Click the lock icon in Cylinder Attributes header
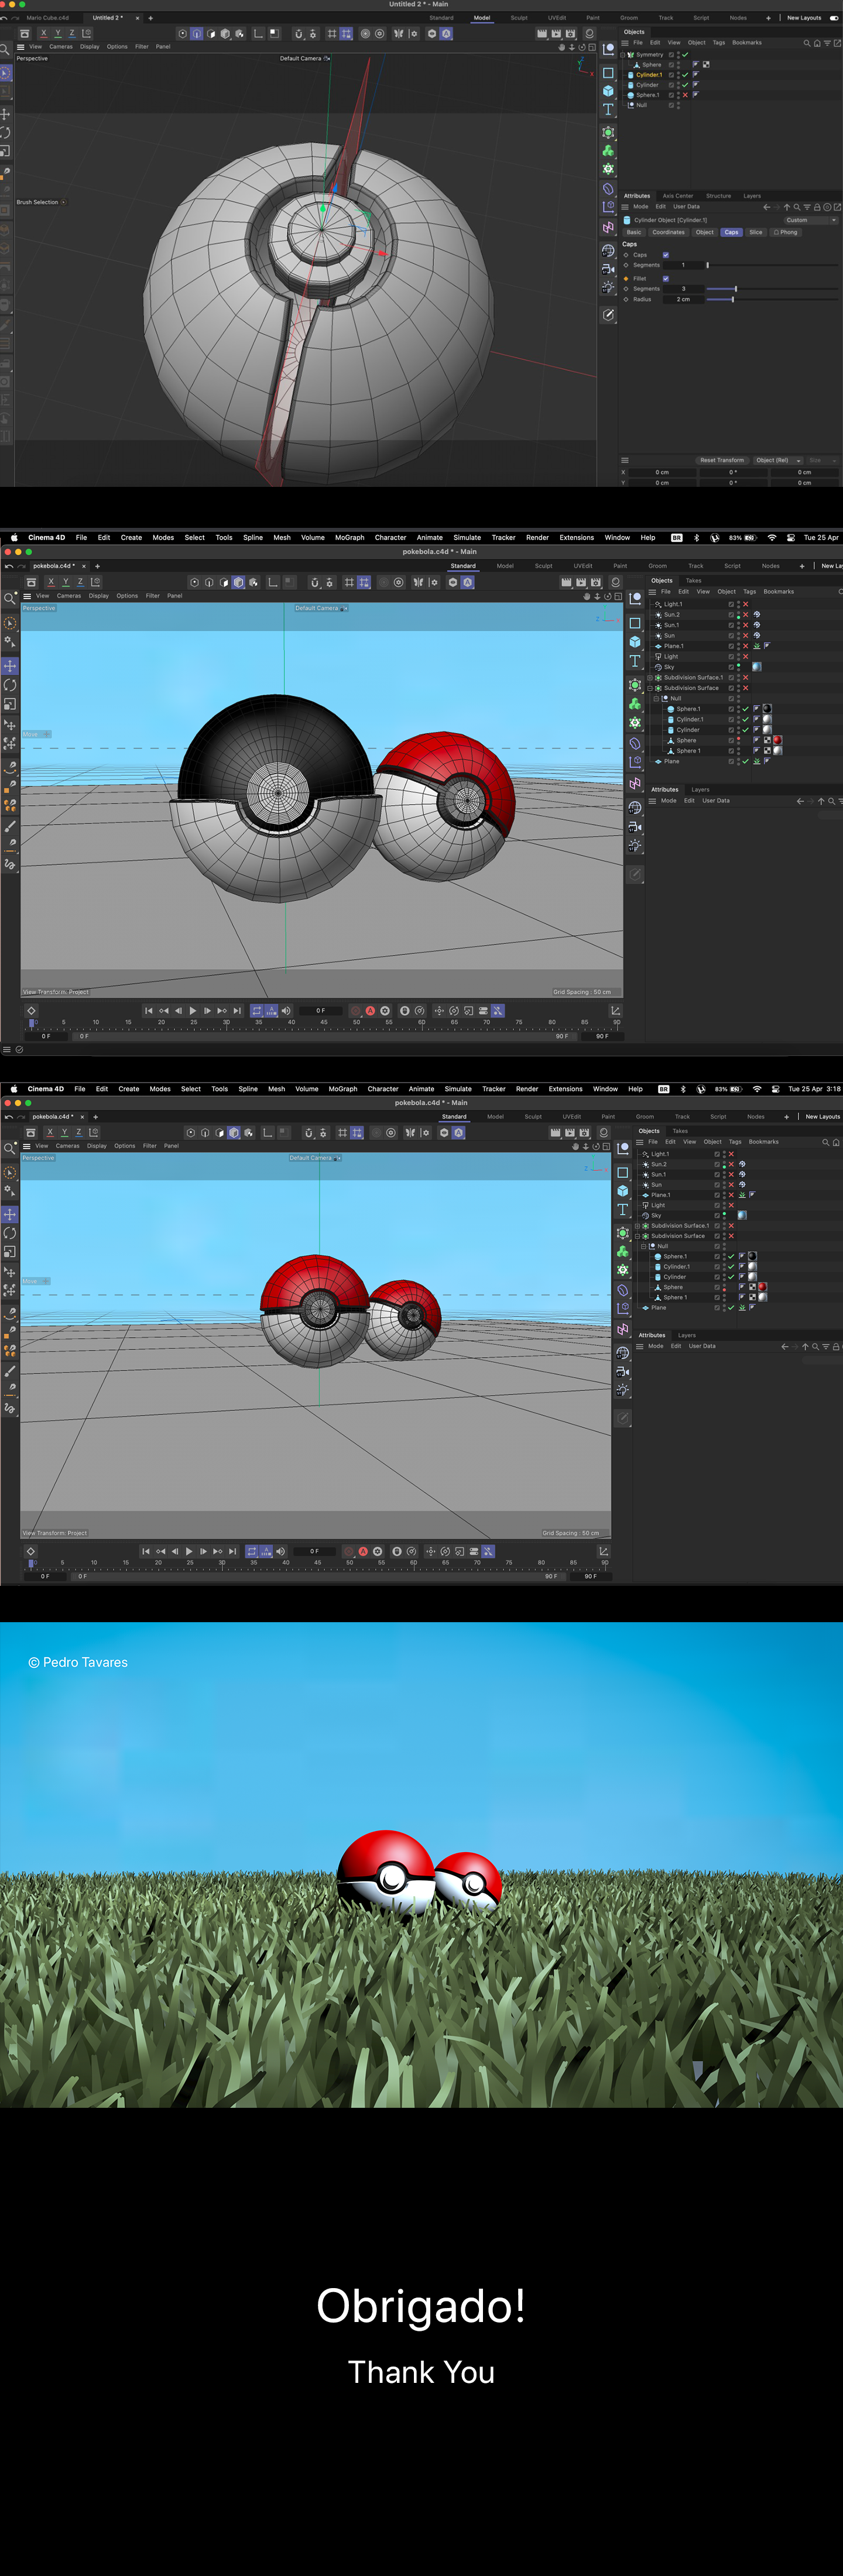Screen dimensions: 843x2576 pos(817,207)
